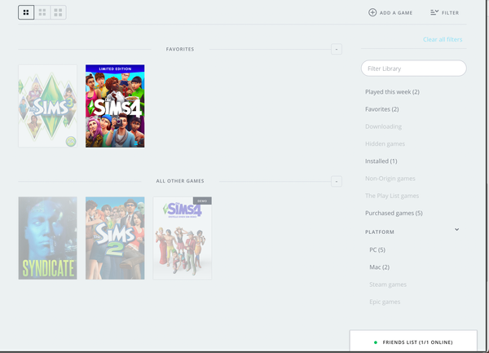This screenshot has width=489, height=353.
Task: Collapse the Favorites section
Action: [x=336, y=50]
